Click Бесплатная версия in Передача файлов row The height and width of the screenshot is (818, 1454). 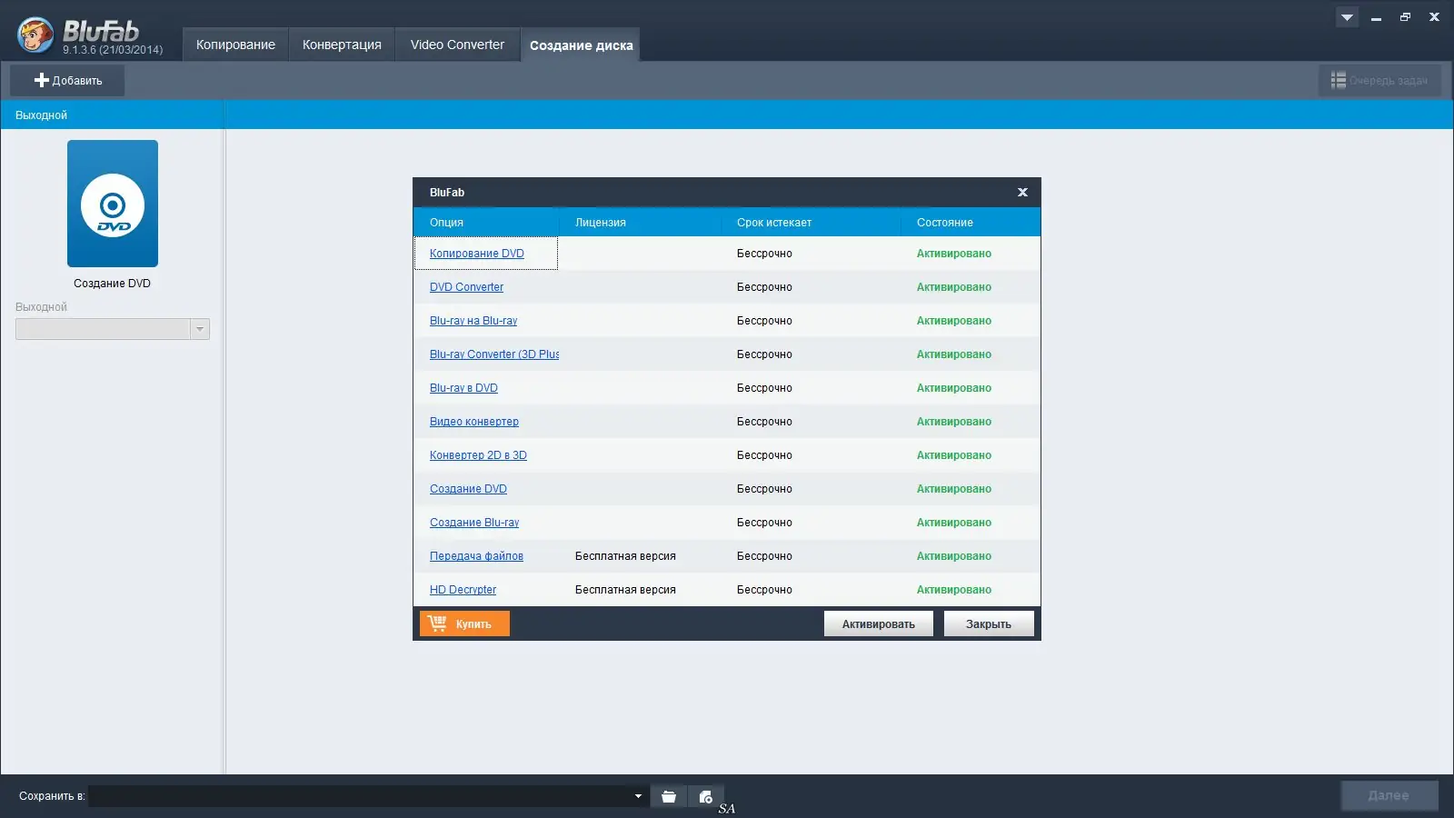coord(625,556)
